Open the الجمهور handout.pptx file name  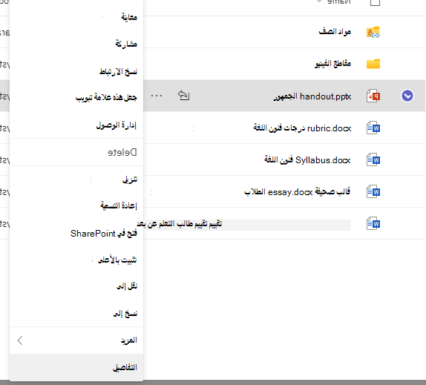(x=312, y=96)
